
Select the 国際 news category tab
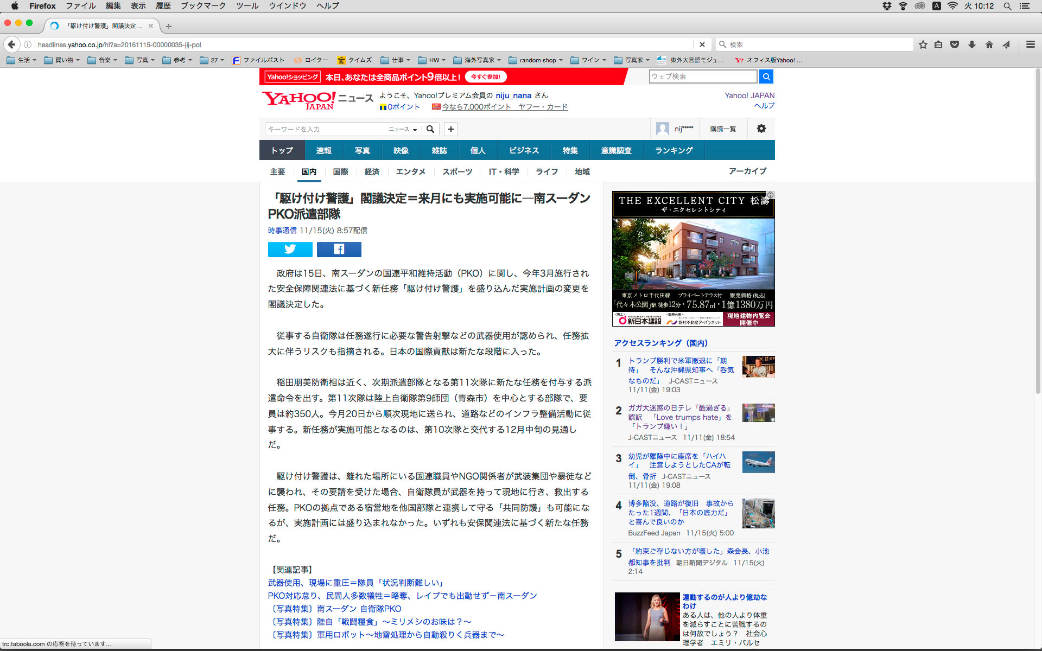click(x=340, y=172)
